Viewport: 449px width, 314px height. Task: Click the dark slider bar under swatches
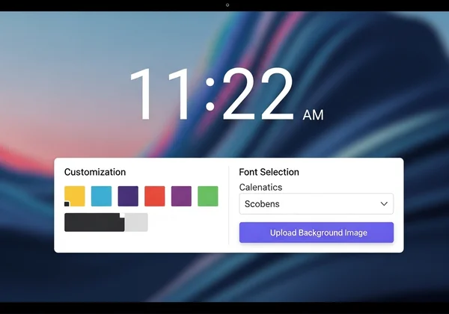(94, 222)
